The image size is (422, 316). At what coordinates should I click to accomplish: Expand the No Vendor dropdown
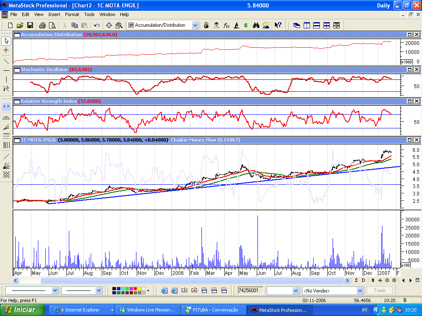[x=360, y=291]
